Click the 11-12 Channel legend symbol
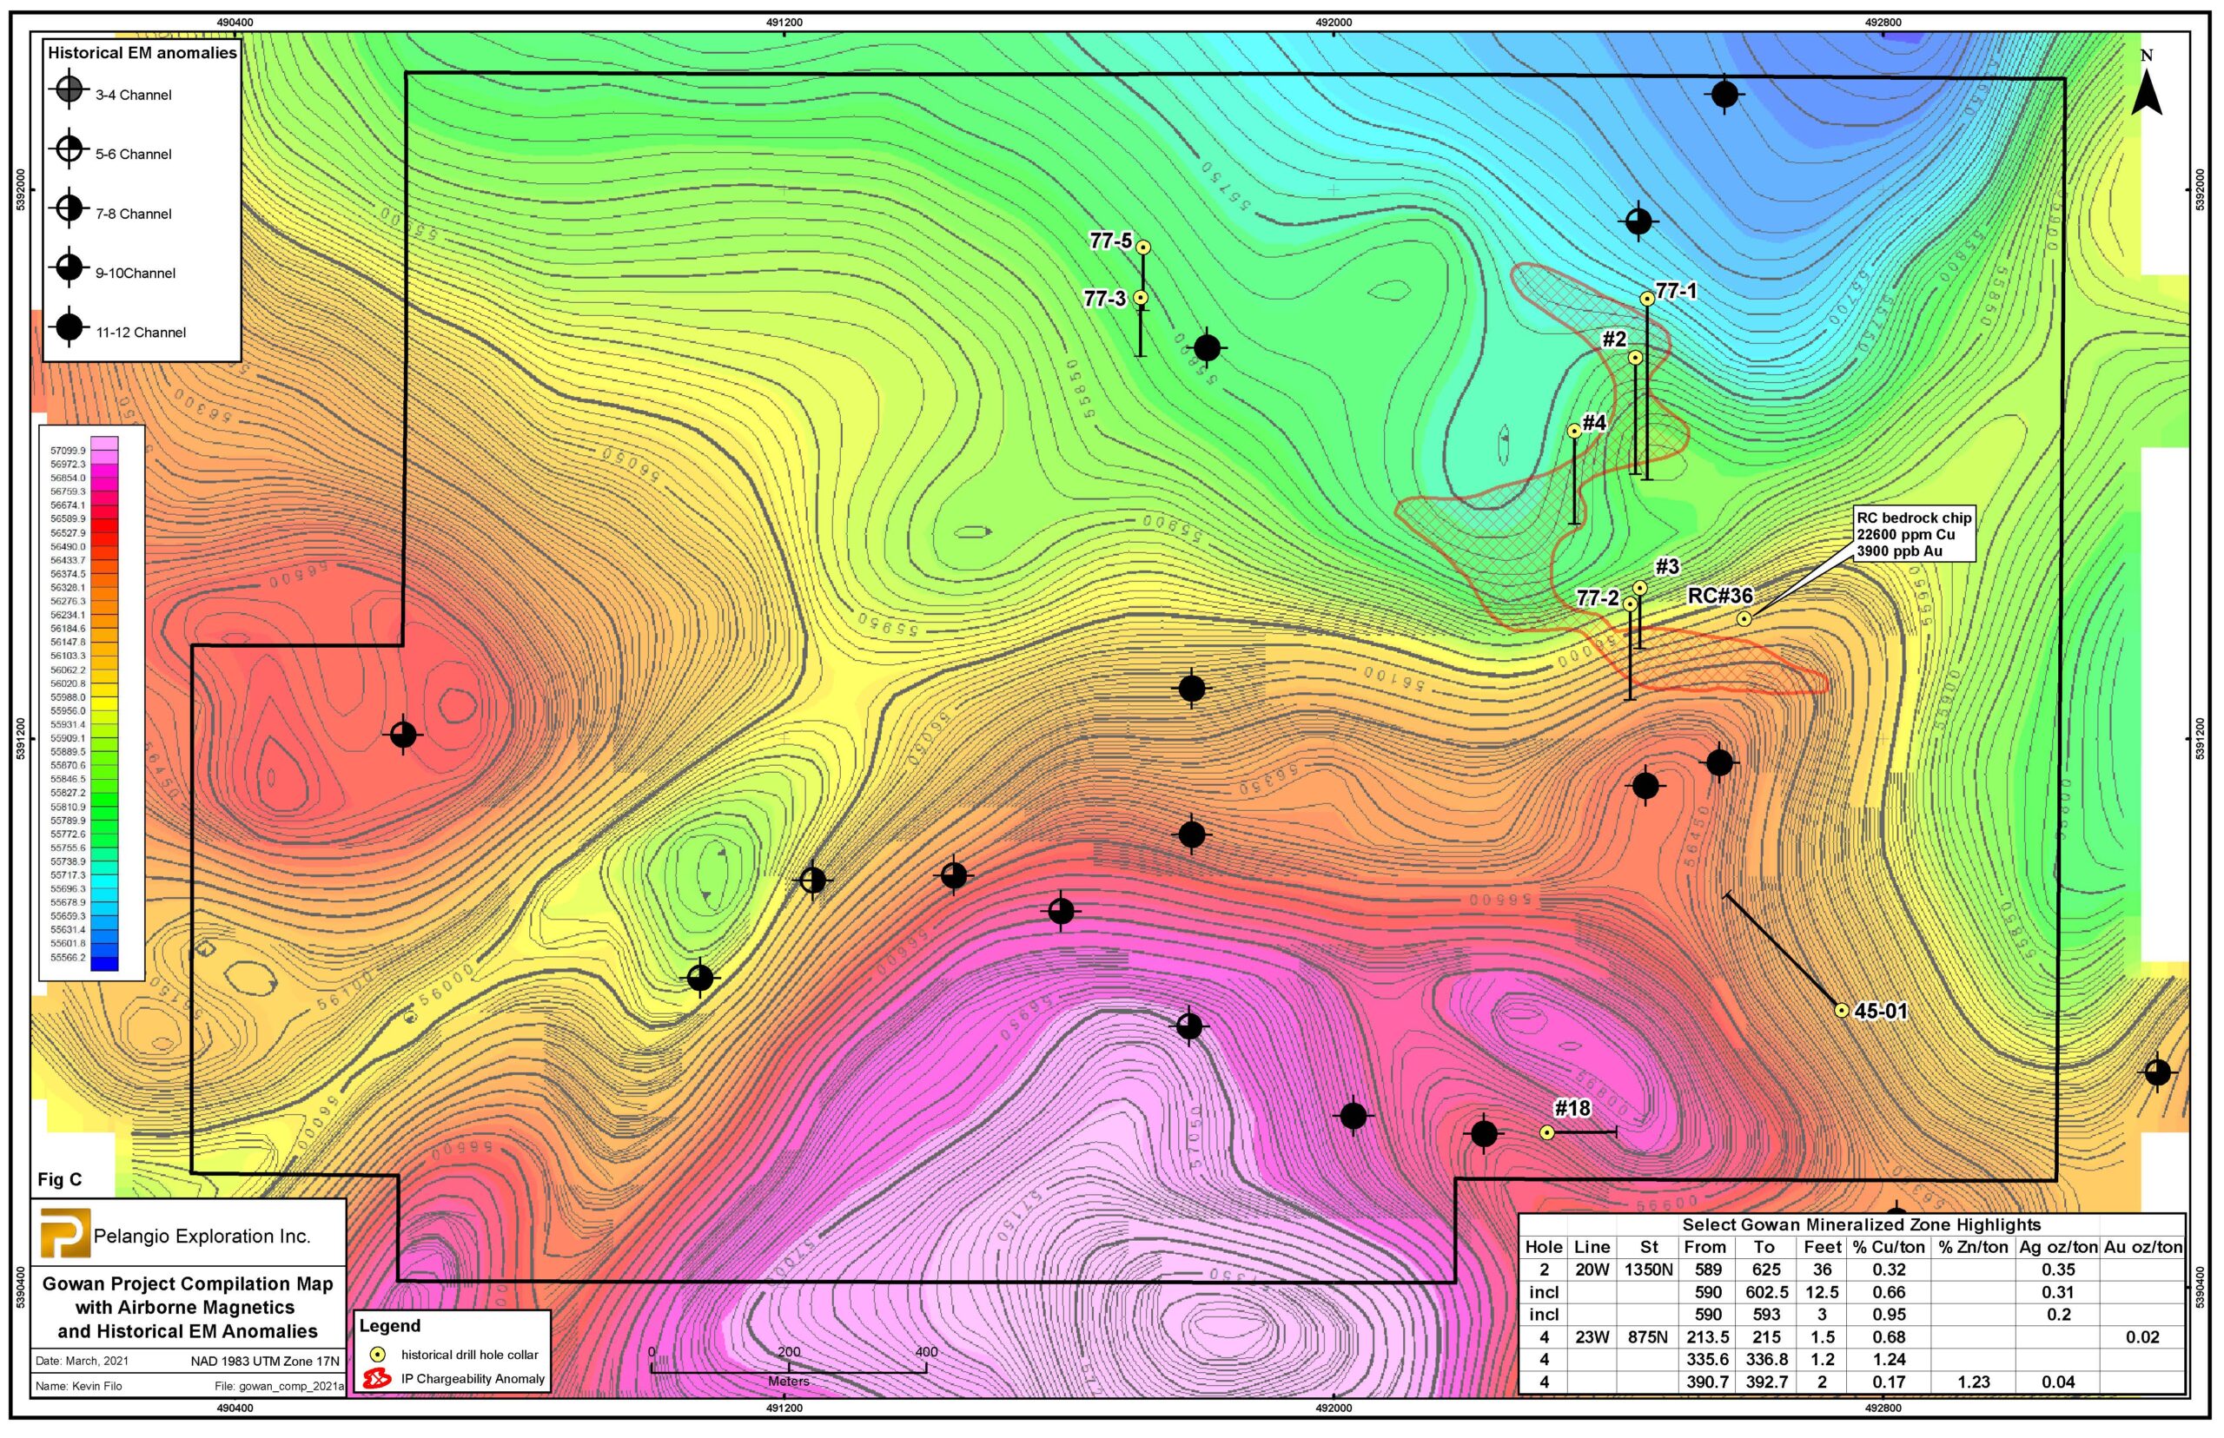 68,327
